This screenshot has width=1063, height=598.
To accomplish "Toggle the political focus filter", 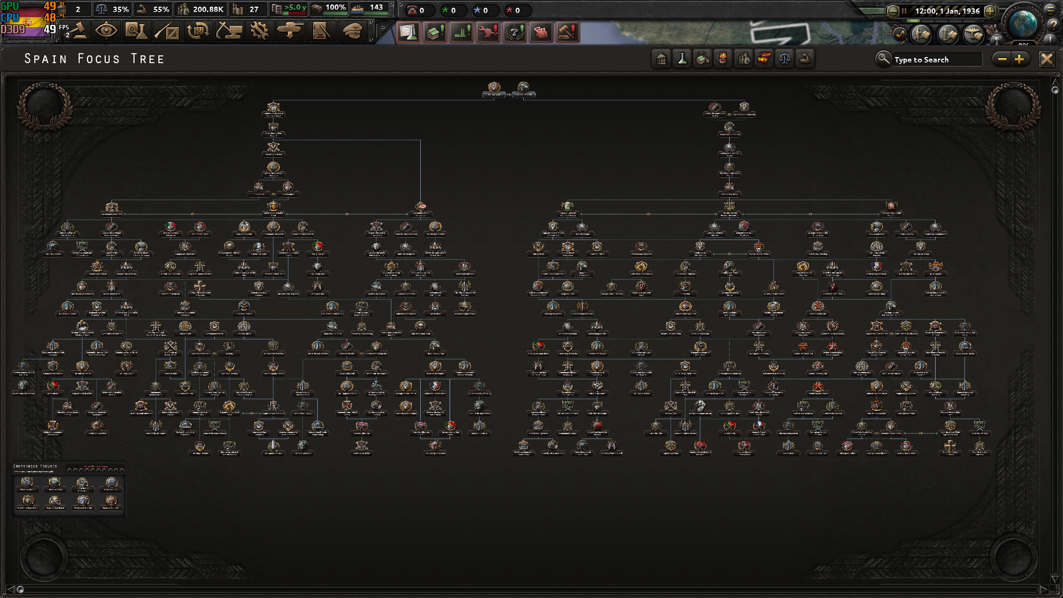I will click(x=662, y=59).
